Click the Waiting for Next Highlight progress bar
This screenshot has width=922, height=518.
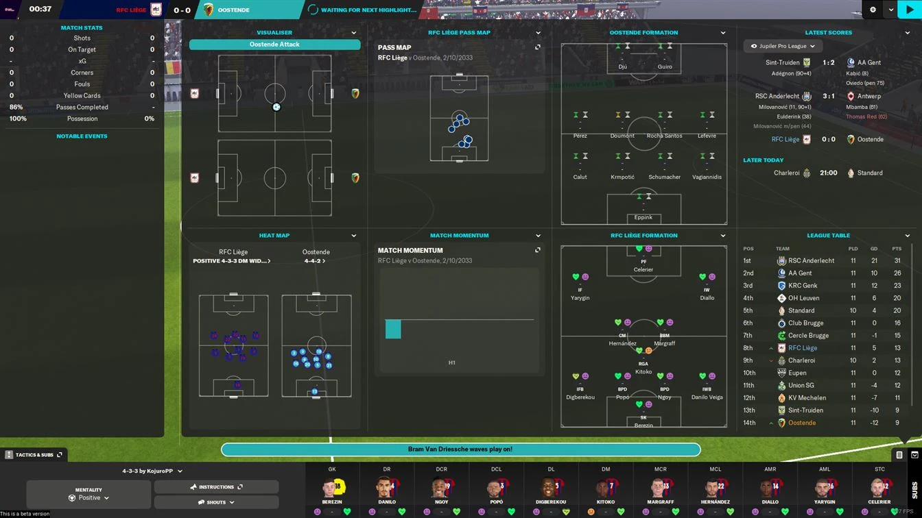tap(362, 10)
